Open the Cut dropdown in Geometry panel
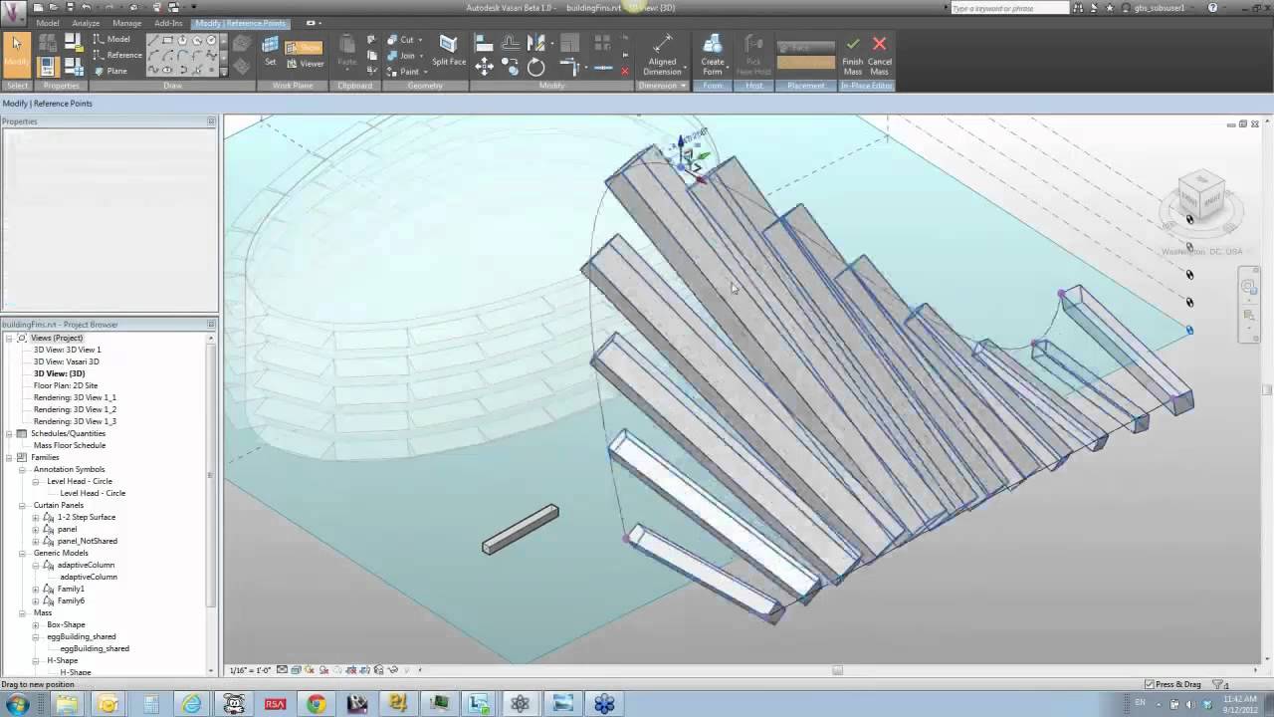 419,40
